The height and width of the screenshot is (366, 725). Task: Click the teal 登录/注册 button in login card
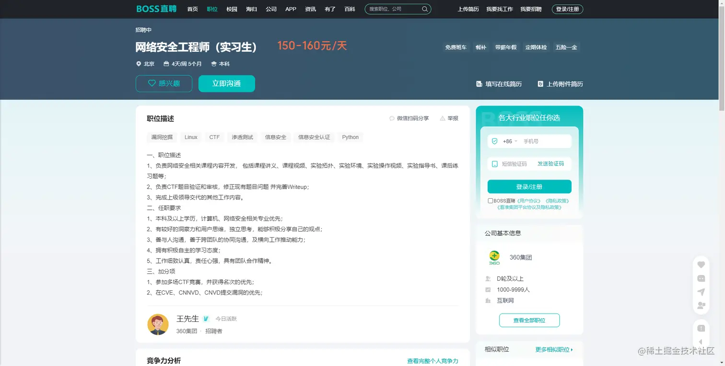click(529, 187)
